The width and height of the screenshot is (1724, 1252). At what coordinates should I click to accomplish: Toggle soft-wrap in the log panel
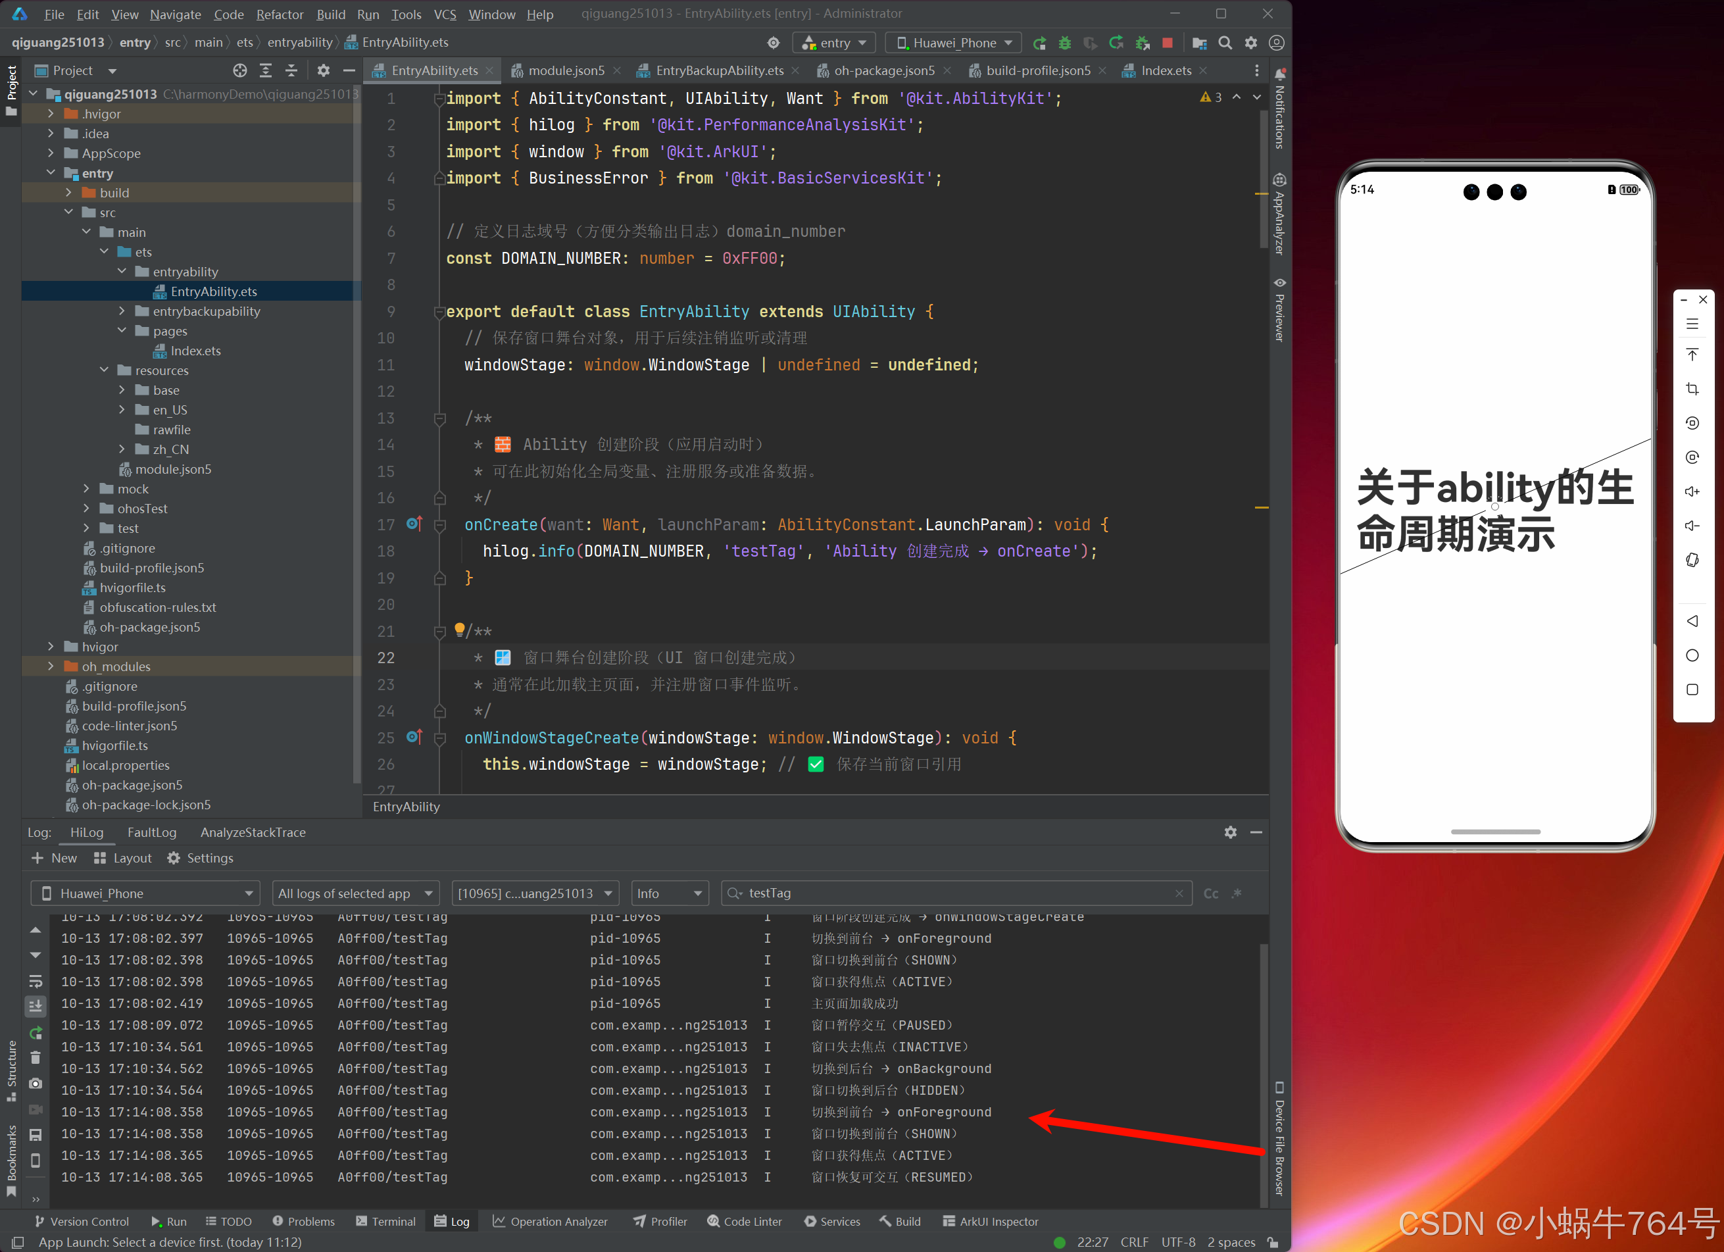click(36, 981)
